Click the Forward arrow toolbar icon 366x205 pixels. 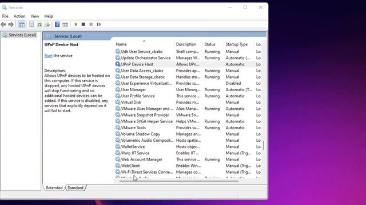click(x=11, y=24)
